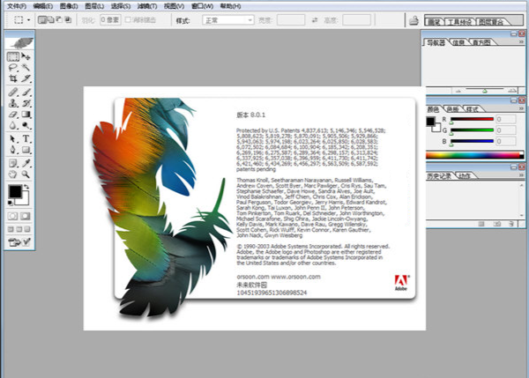Open the 画笔 (Brushes) tab in palette well
529x378 pixels.
pyautogui.click(x=434, y=22)
